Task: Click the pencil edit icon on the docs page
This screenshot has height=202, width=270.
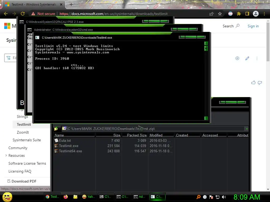Action: coord(247,58)
